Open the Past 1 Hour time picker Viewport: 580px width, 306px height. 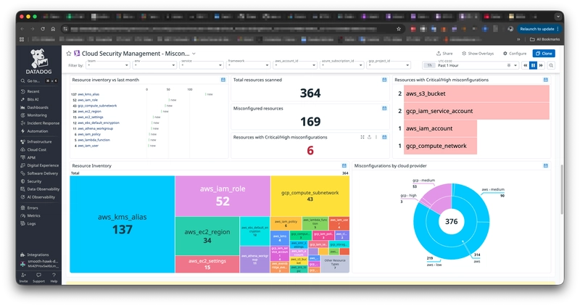pyautogui.click(x=470, y=65)
